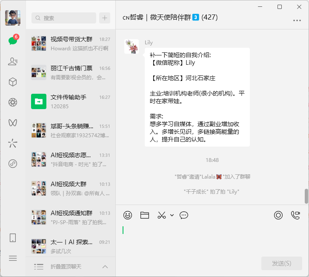Start a video call in group
Image resolution: width=309 pixels, height=277 pixels.
tap(295, 215)
